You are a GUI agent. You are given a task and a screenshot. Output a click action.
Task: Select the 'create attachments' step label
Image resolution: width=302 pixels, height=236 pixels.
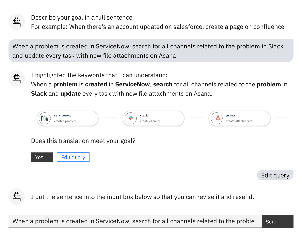(x=239, y=121)
